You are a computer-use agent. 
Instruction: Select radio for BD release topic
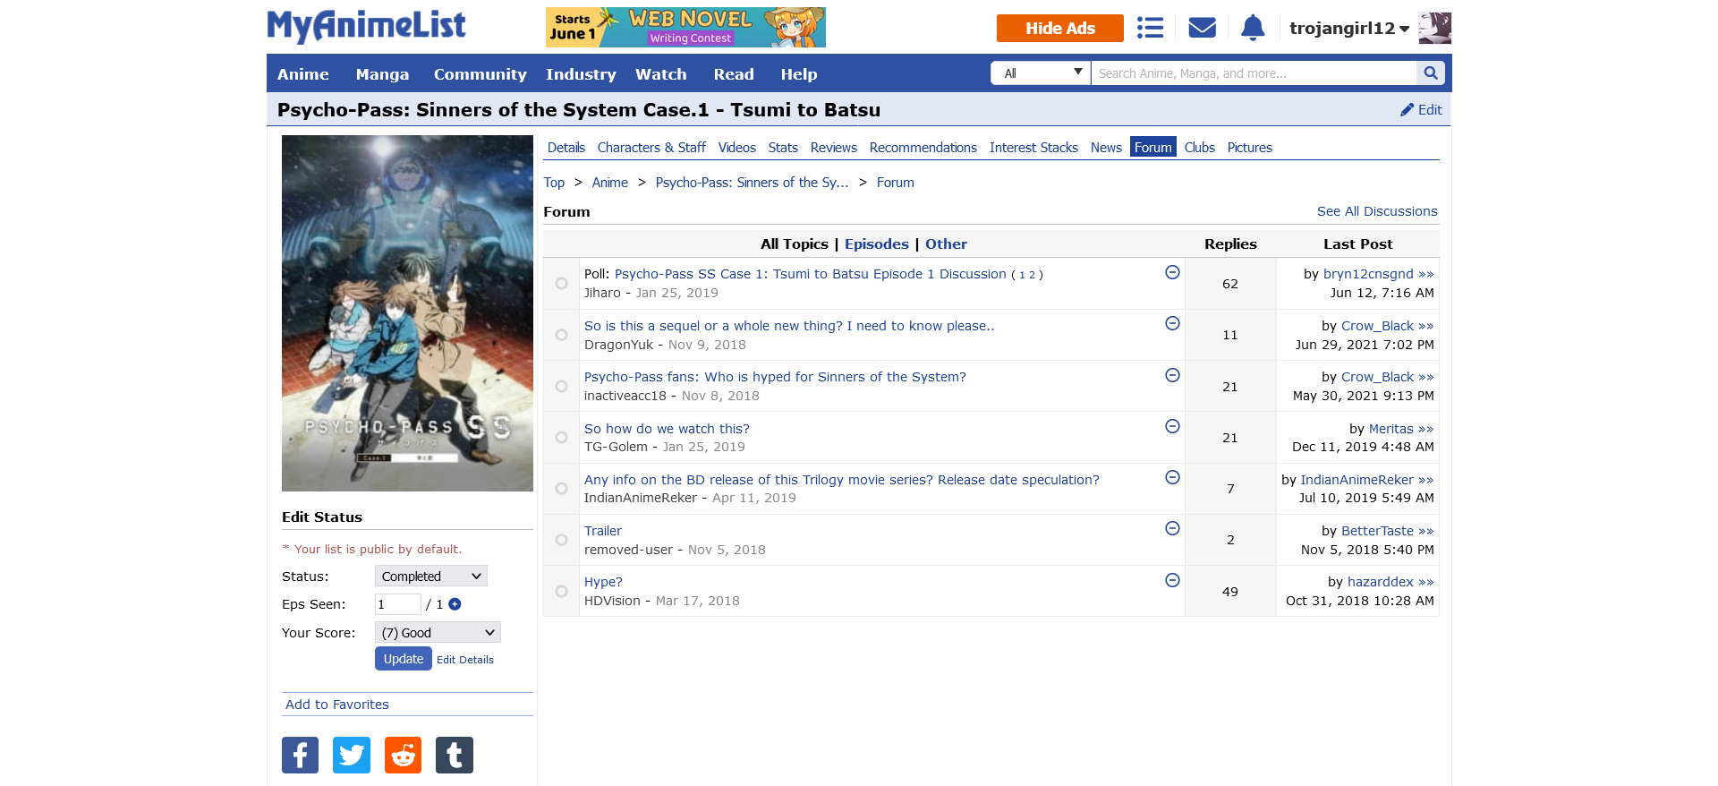(x=561, y=488)
